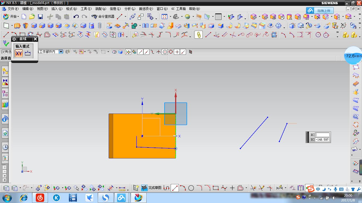362x203 pixels.
Task: Cut with the scissors icon
Action: pos(50,17)
